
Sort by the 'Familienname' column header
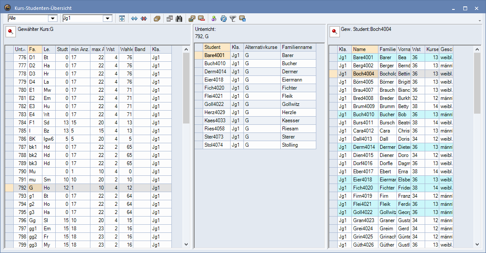[298, 47]
